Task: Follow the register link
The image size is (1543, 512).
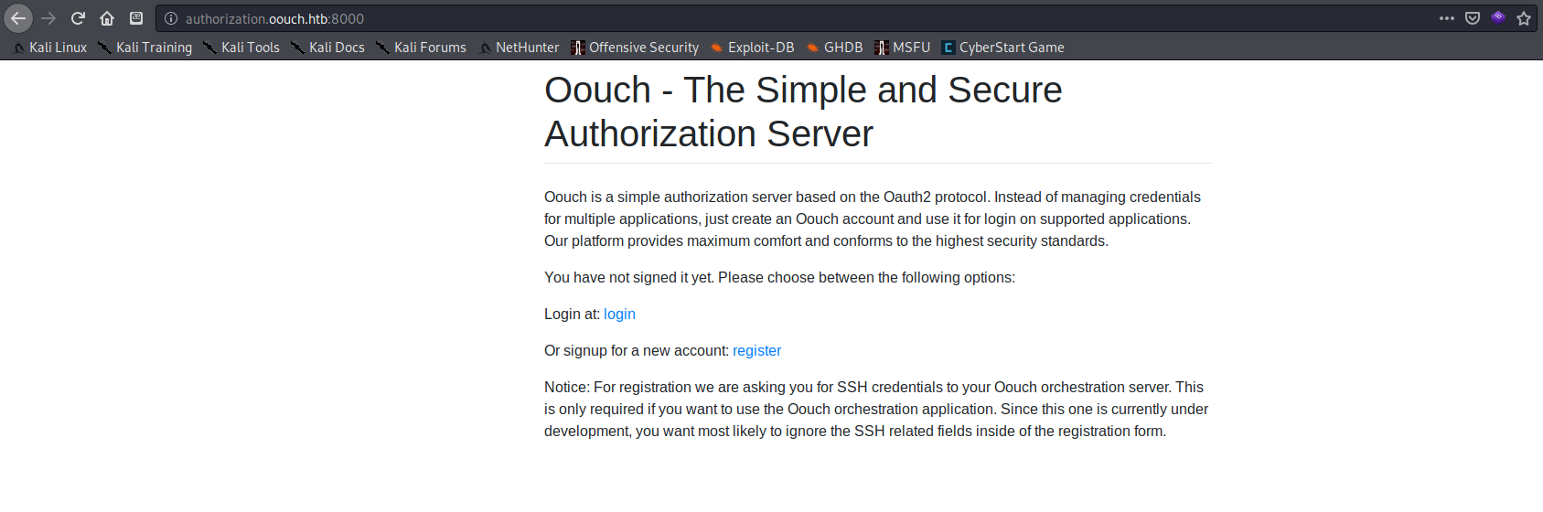Action: tap(756, 350)
